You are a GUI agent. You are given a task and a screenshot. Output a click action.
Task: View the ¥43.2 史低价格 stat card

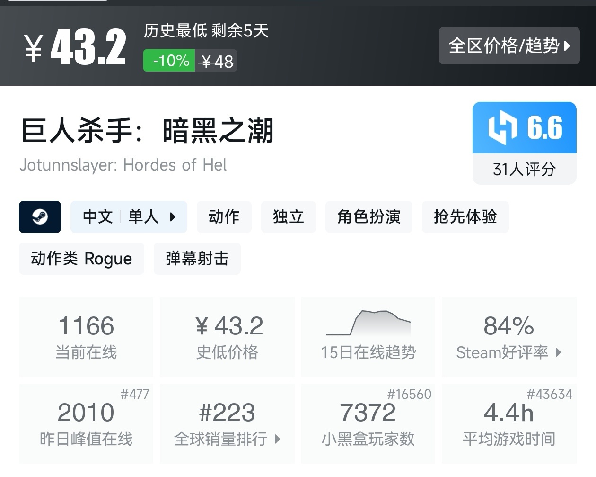click(x=228, y=337)
